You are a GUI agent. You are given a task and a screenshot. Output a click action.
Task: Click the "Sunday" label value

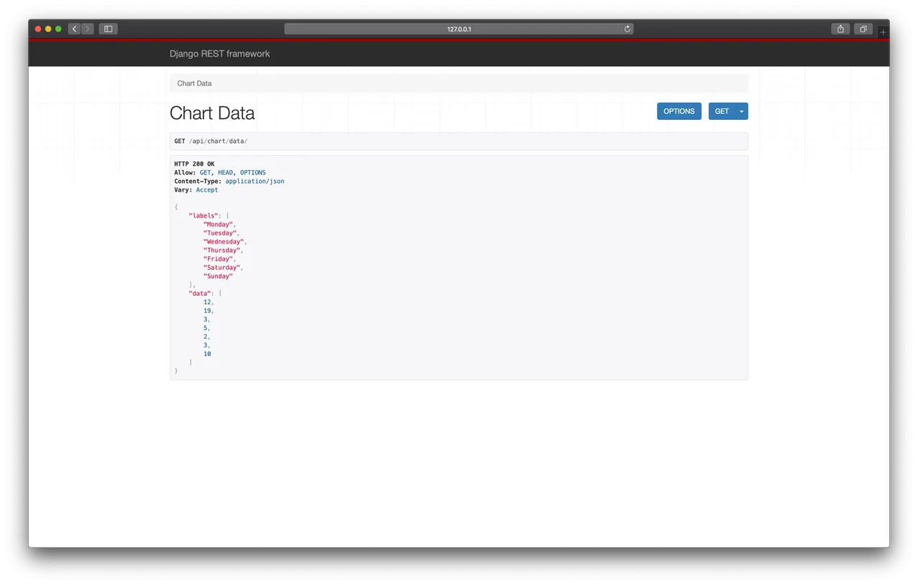(x=218, y=276)
